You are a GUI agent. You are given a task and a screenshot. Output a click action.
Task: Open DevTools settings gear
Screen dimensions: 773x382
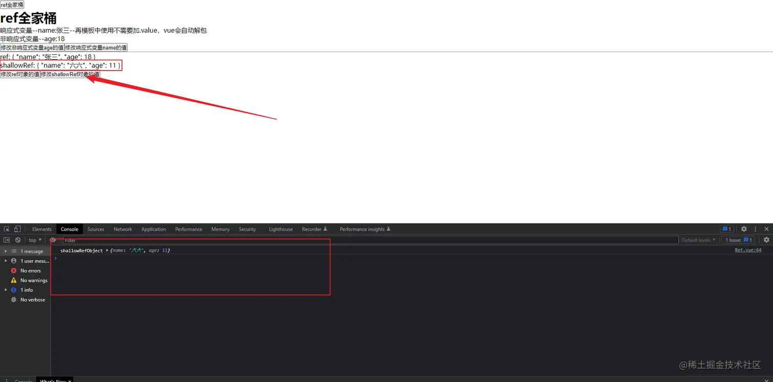[744, 229]
